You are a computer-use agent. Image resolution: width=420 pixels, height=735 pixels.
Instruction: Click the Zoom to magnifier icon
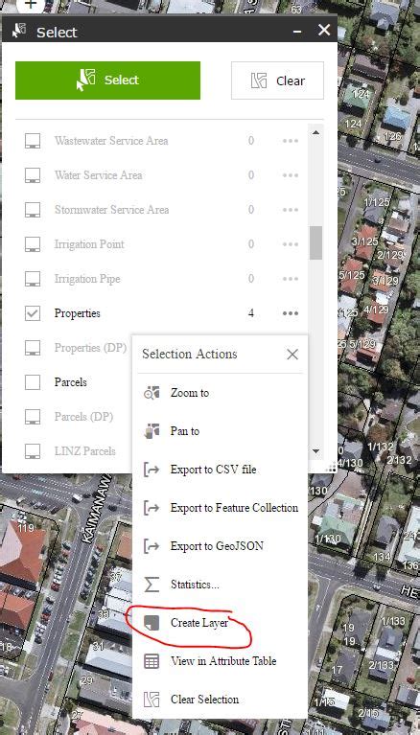[152, 393]
